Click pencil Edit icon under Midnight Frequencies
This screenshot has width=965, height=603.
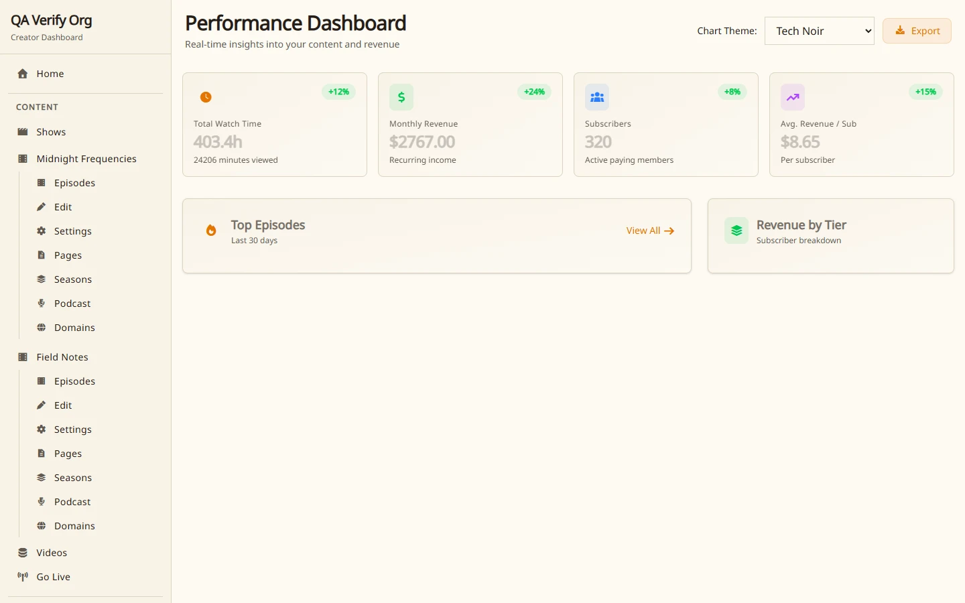41,207
